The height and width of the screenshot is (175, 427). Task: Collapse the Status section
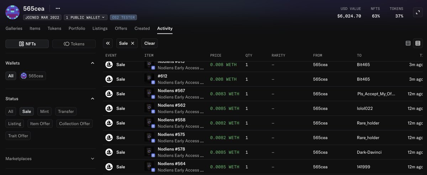[93, 99]
